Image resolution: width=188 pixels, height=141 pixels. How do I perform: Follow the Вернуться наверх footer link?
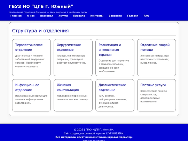pyautogui.click(x=94, y=140)
